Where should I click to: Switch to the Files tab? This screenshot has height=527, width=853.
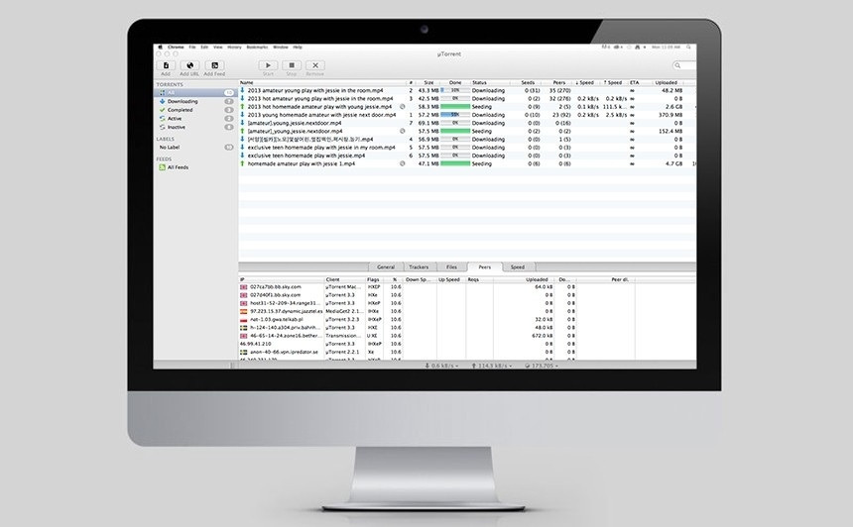tap(451, 266)
